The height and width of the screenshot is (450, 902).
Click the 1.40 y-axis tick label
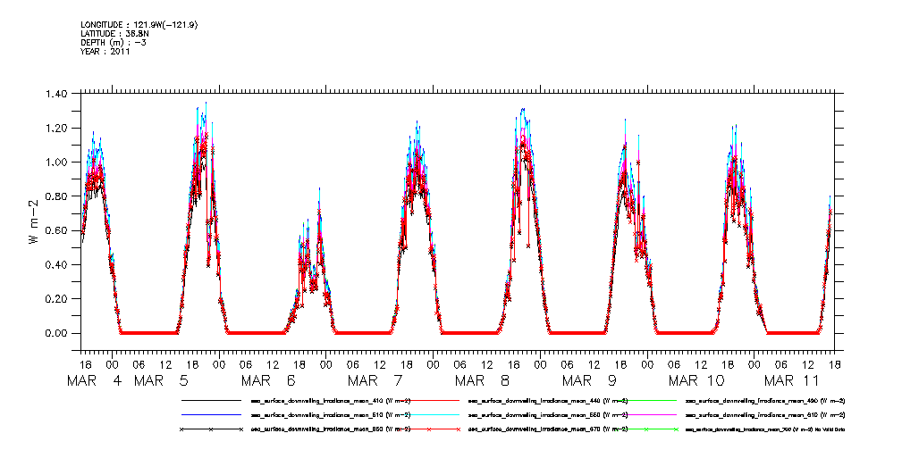point(56,94)
